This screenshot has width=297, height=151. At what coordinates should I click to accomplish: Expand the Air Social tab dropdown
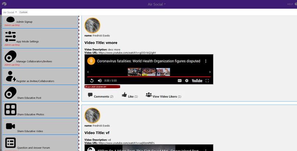pyautogui.click(x=10, y=12)
